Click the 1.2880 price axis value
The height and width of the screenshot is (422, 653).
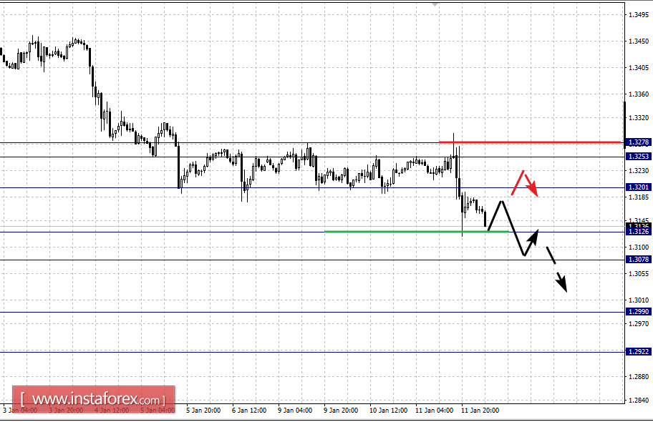point(639,377)
